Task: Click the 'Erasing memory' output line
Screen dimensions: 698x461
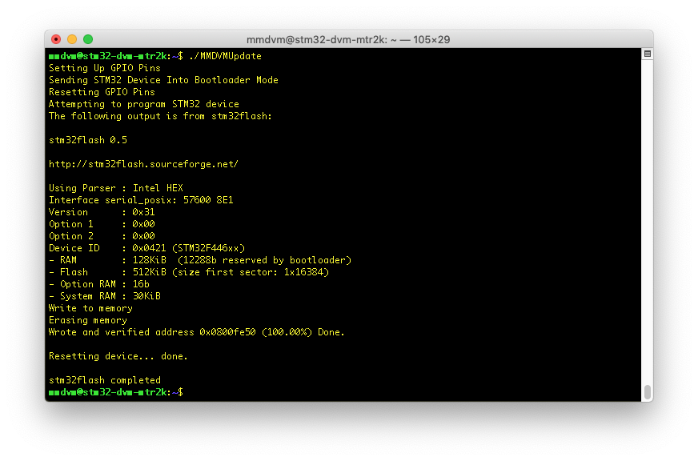Action: (88, 320)
